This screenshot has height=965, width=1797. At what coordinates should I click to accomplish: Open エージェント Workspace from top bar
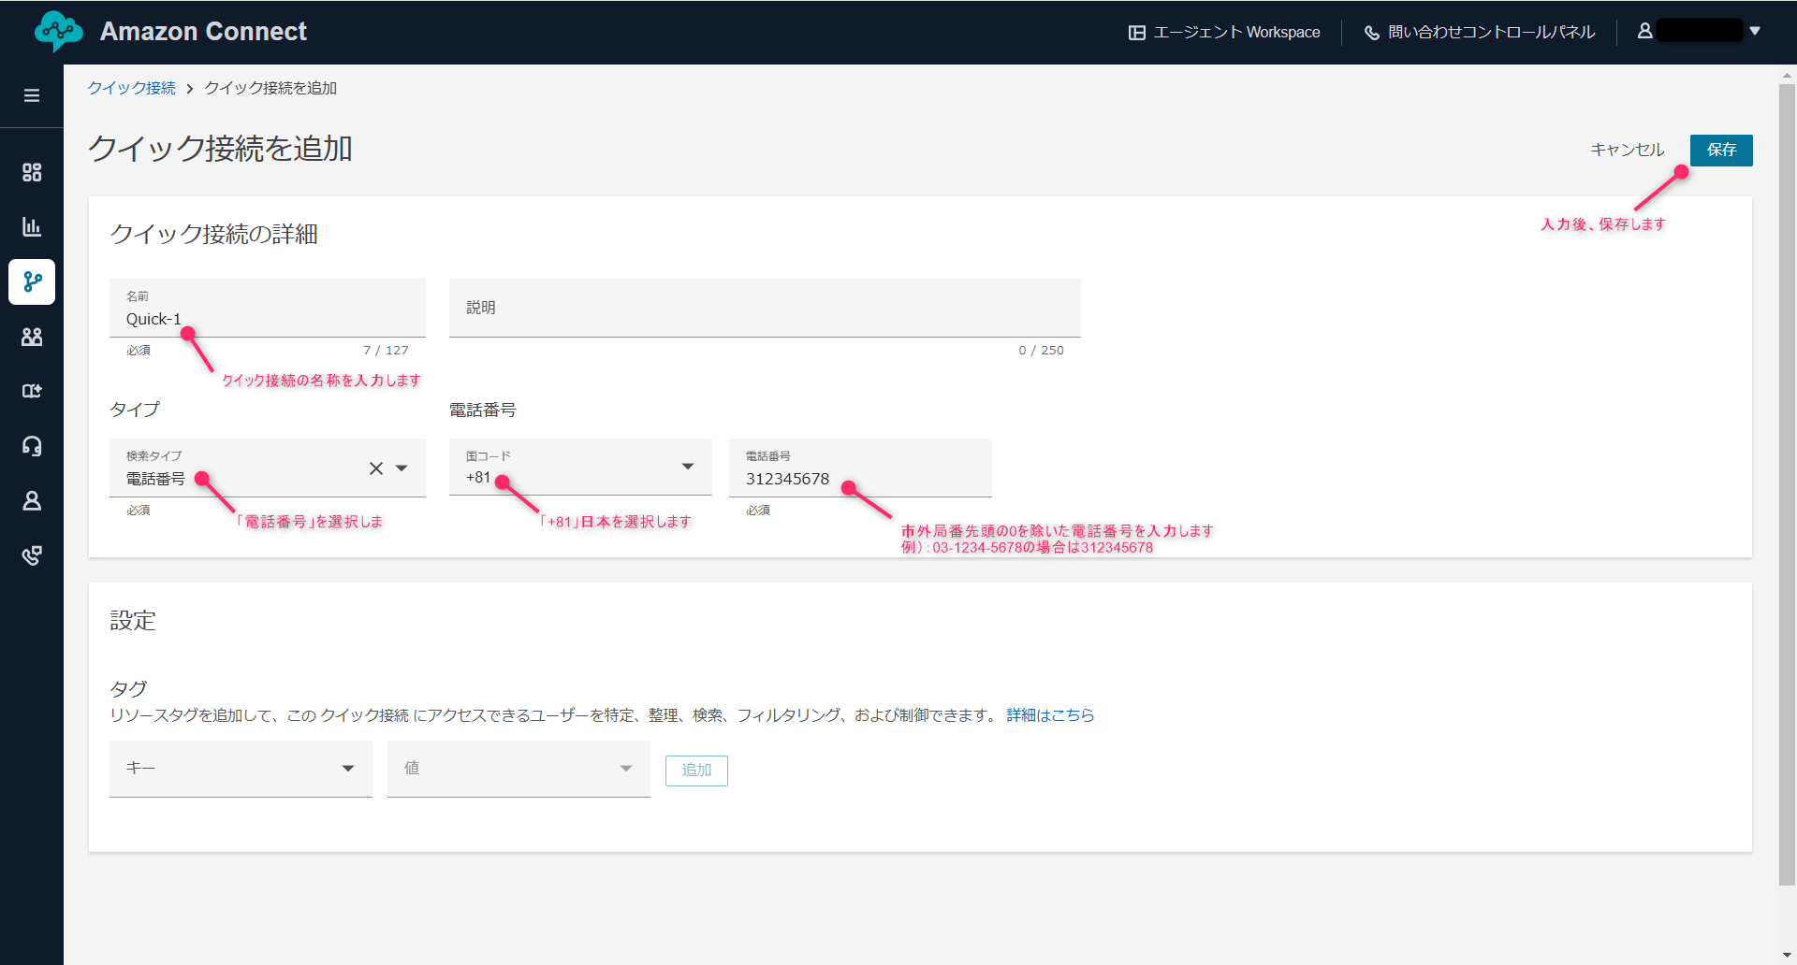1224,33
